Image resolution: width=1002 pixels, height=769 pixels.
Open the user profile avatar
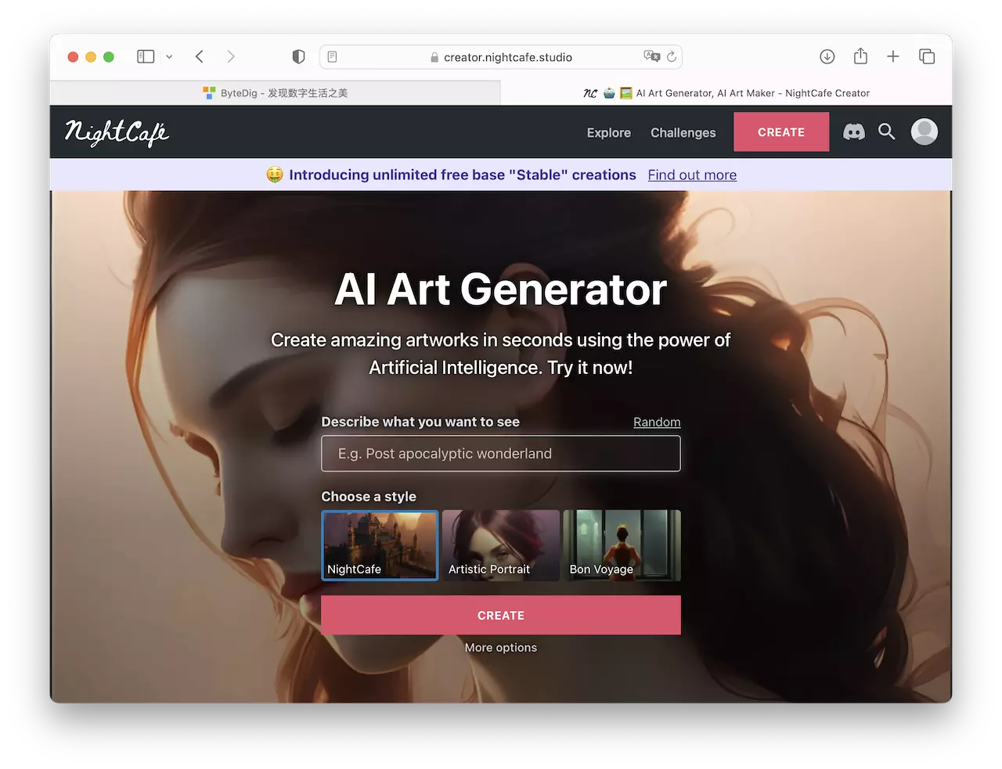925,131
